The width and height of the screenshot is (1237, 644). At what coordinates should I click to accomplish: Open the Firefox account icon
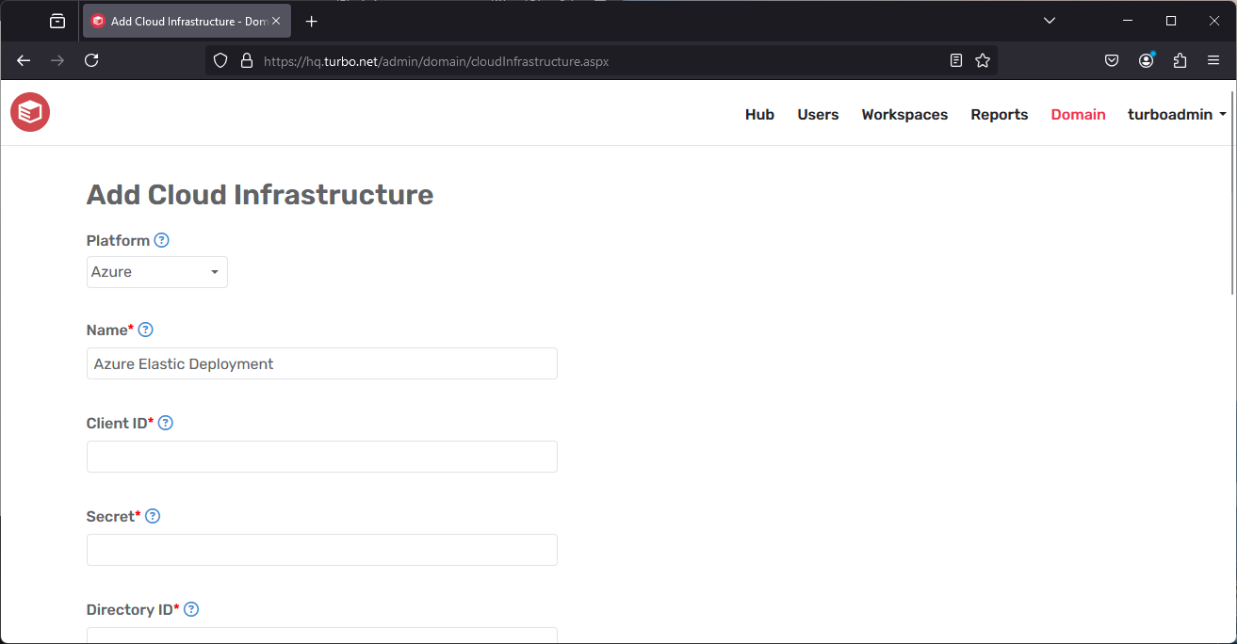(x=1146, y=60)
